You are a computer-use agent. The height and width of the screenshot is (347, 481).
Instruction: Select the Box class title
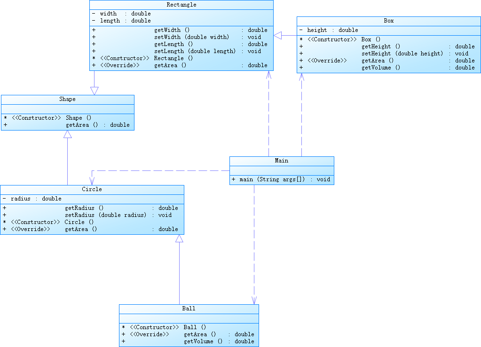coord(389,21)
